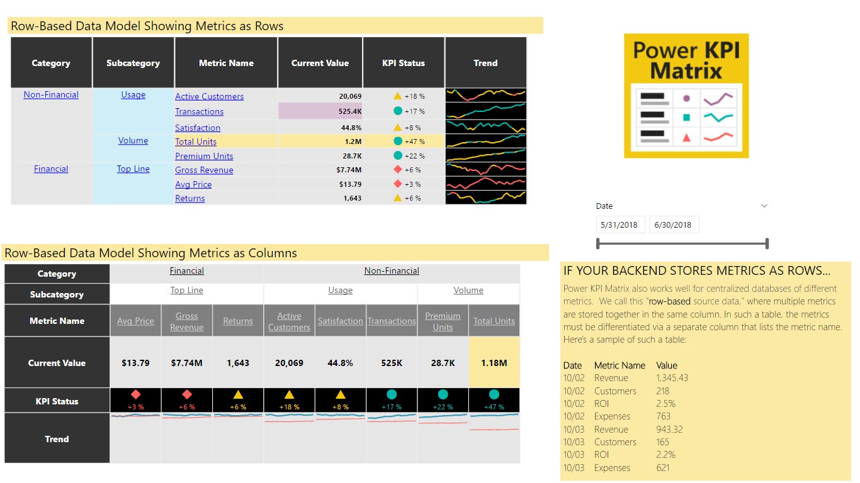Image resolution: width=860 pixels, height=483 pixels.
Task: Open the Top Line subcategory link in rows table
Action: coord(133,169)
